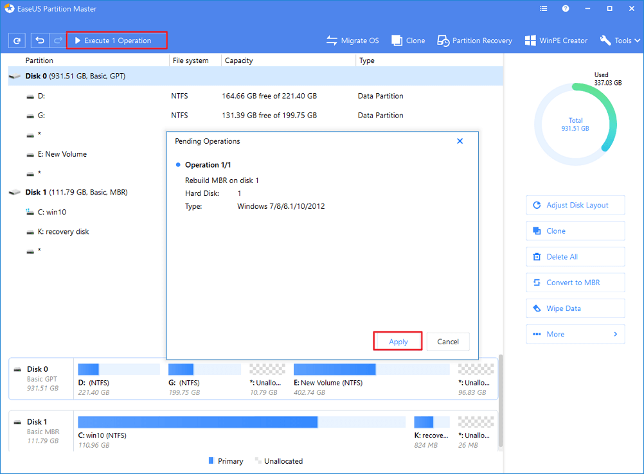Viewport: 644px width, 474px height.
Task: Click C: win10 partition bar in disk map
Action: (x=197, y=422)
